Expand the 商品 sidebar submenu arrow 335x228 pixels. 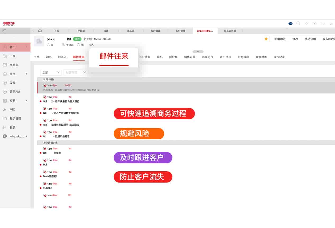coord(26,74)
